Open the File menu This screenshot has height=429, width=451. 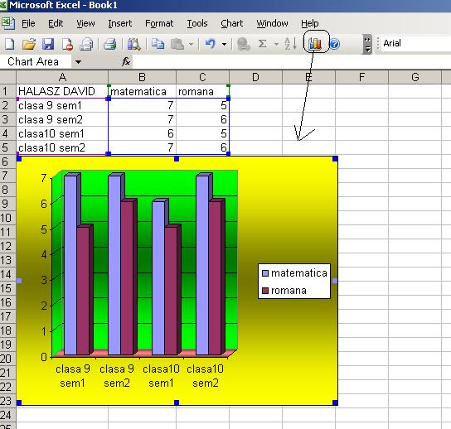tap(28, 23)
